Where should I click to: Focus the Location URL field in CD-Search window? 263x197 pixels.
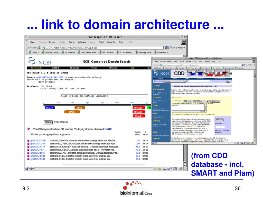(x=102, y=48)
